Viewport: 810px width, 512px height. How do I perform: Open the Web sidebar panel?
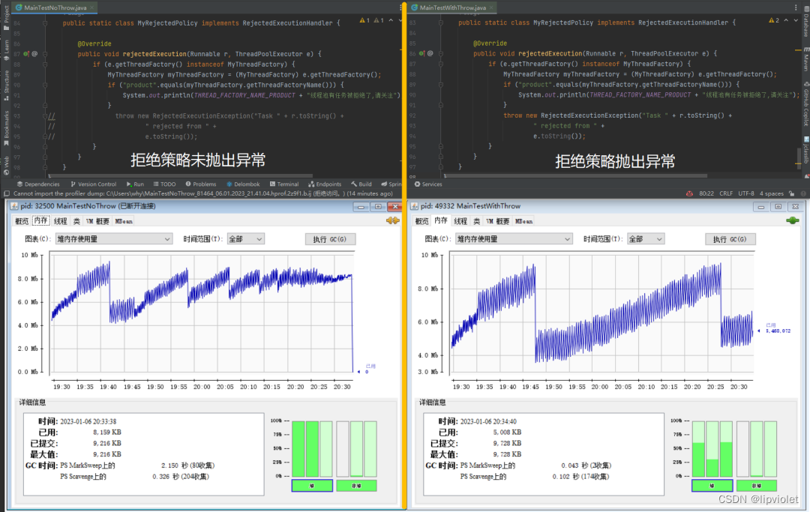[6, 165]
